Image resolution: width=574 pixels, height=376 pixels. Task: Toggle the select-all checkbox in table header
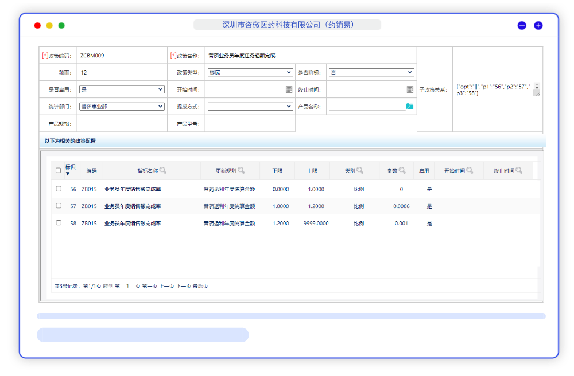pos(58,170)
